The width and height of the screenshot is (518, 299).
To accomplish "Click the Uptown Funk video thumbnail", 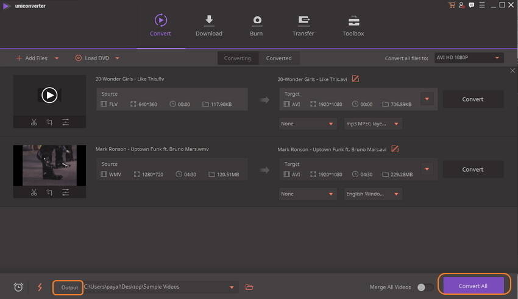I will [x=49, y=166].
